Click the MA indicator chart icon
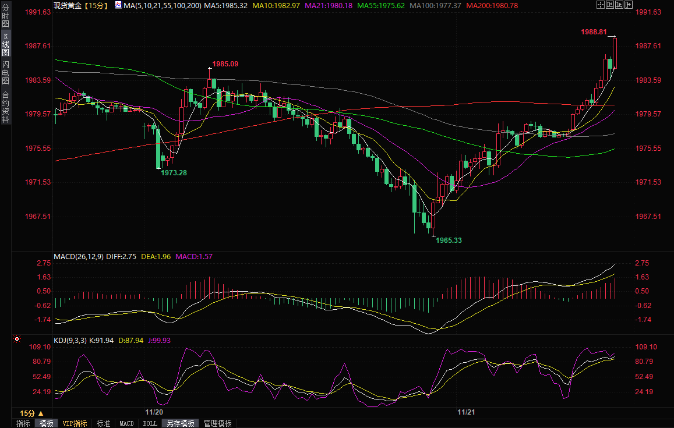 pyautogui.click(x=118, y=5)
